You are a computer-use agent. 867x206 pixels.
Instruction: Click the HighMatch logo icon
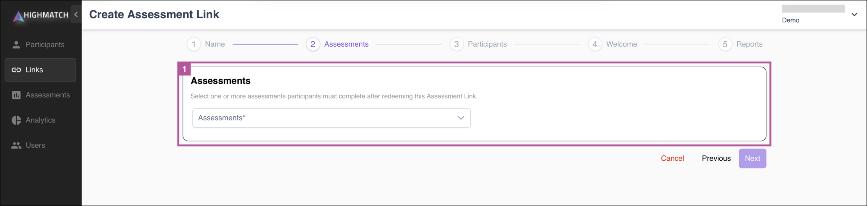pyautogui.click(x=18, y=16)
